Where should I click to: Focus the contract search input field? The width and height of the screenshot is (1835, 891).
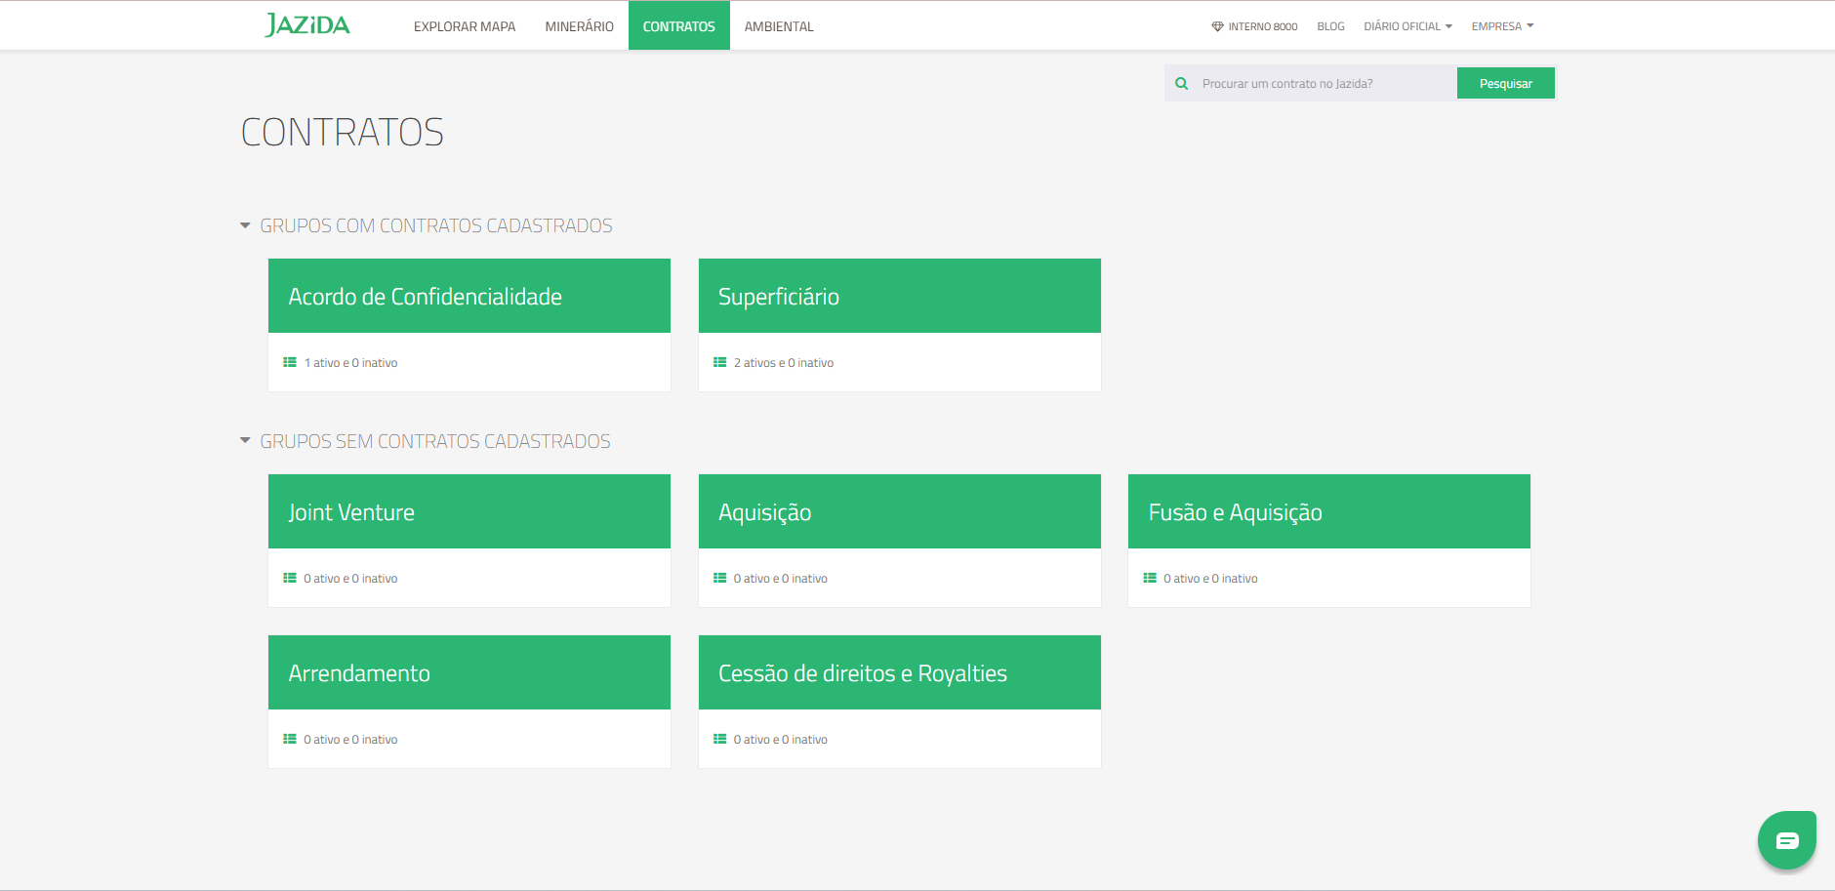1323,84
